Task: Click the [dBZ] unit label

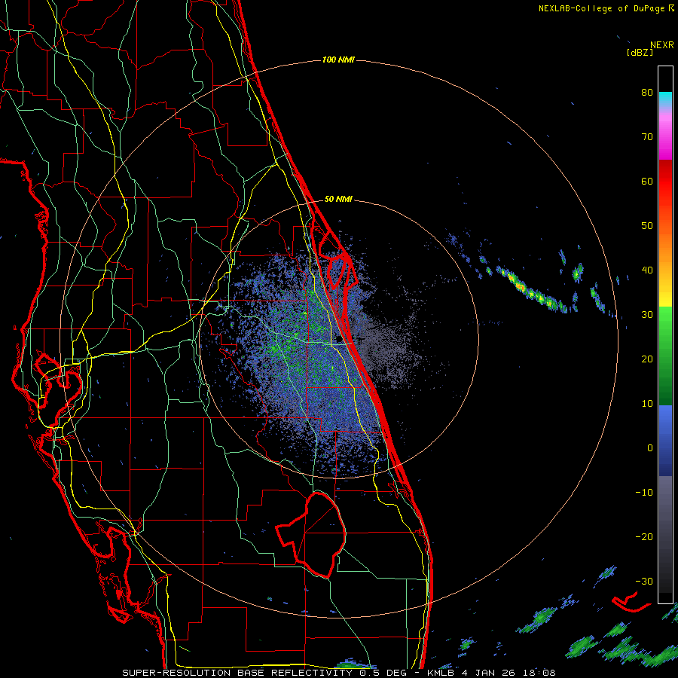Action: click(x=640, y=53)
